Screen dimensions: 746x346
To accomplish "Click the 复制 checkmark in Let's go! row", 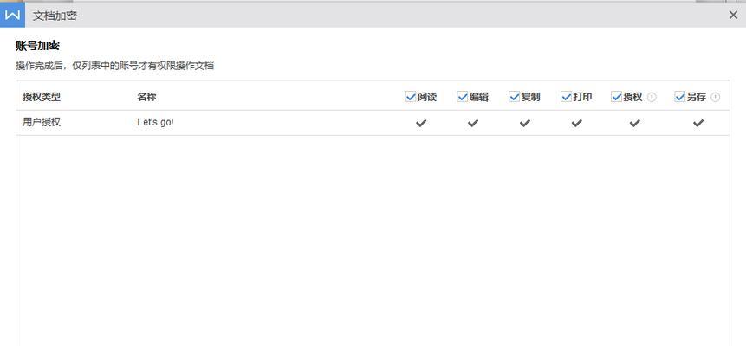I will 525,123.
